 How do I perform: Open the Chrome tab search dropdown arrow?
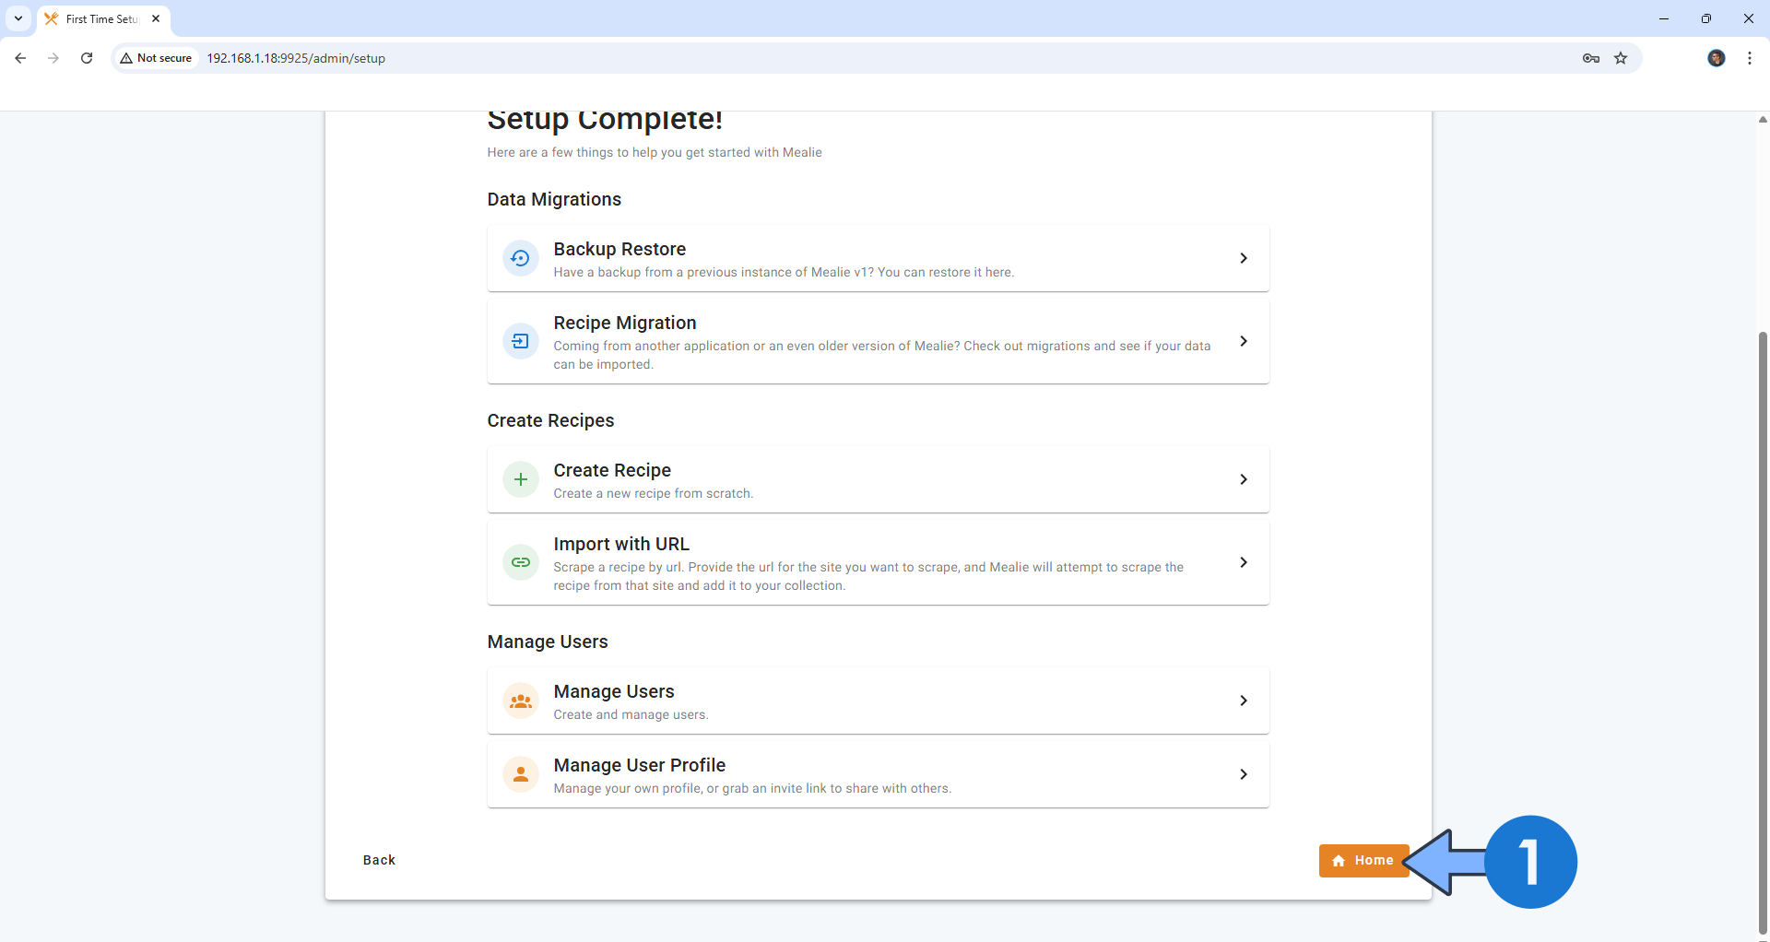(18, 18)
